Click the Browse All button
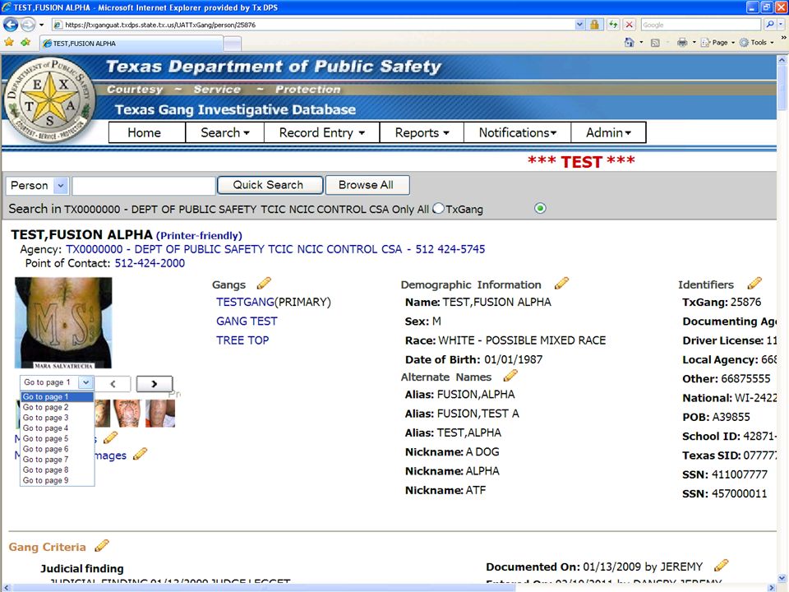Screen dimensions: 789x592 pyautogui.click(x=367, y=185)
